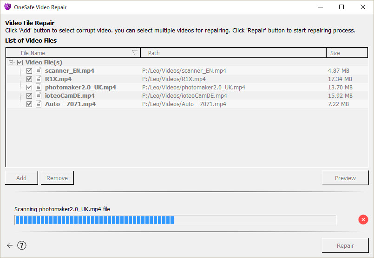The height and width of the screenshot is (258, 374).
Task: Click path P:/Leo/Videos/scanner_EN.mp4
Action: click(184, 70)
